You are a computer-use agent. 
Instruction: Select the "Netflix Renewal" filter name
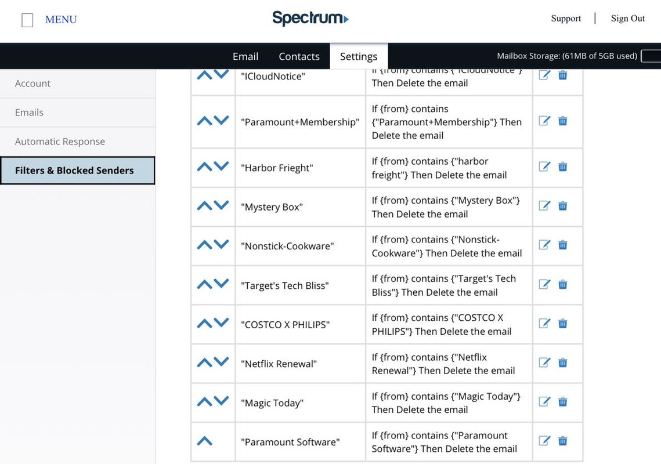pos(279,364)
